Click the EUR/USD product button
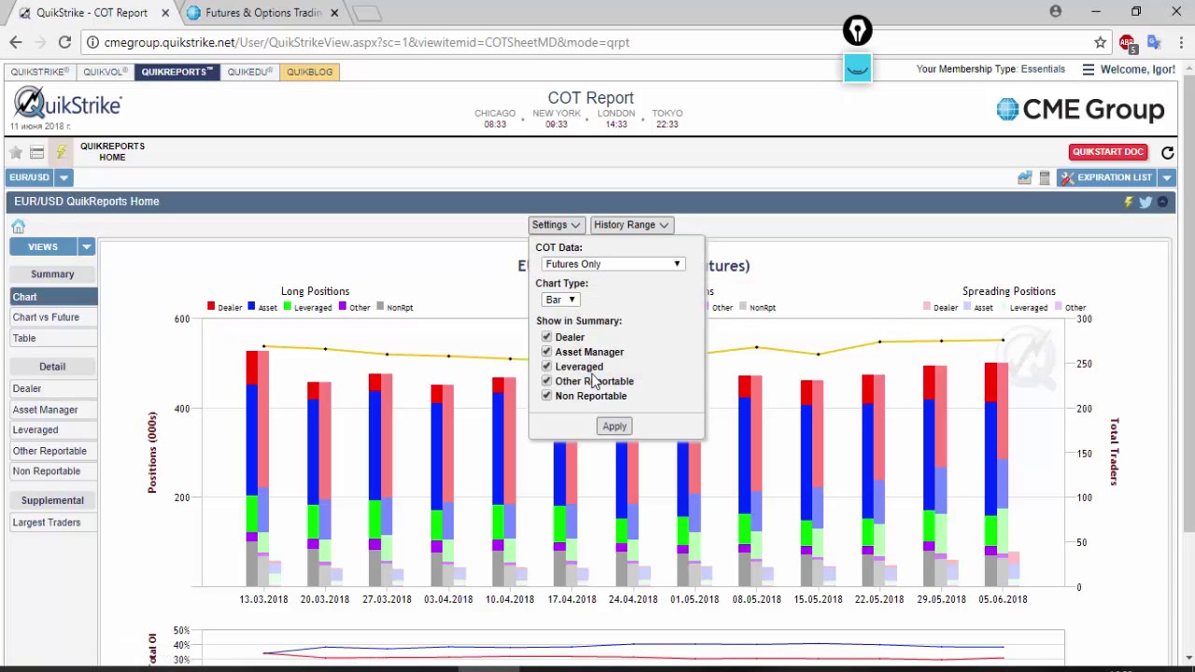The image size is (1195, 672). (x=31, y=177)
